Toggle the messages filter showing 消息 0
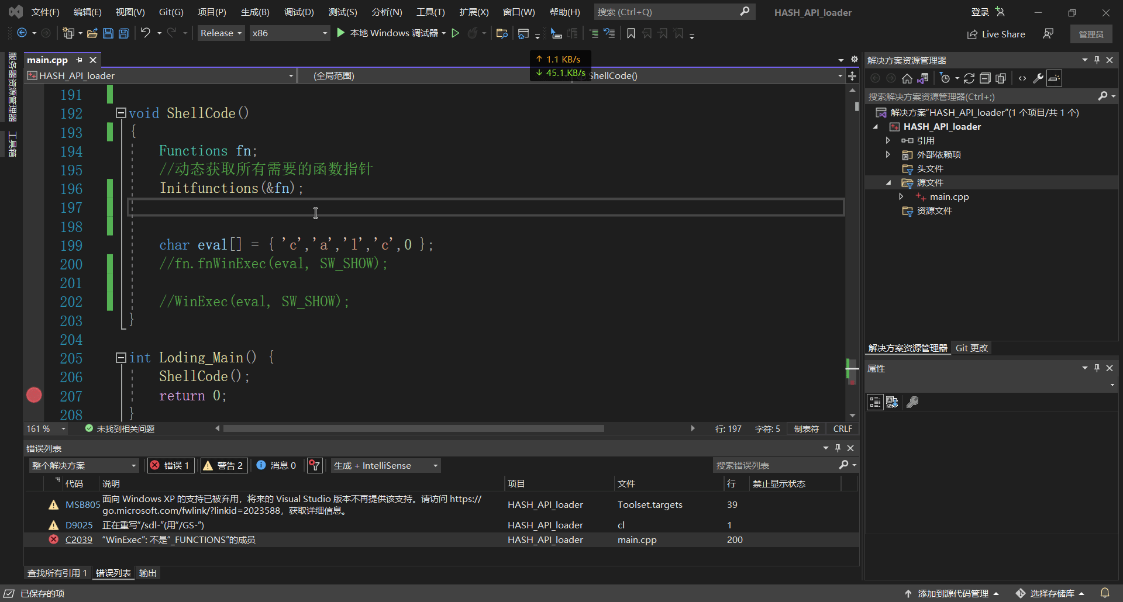Viewport: 1123px width, 602px height. 277,465
